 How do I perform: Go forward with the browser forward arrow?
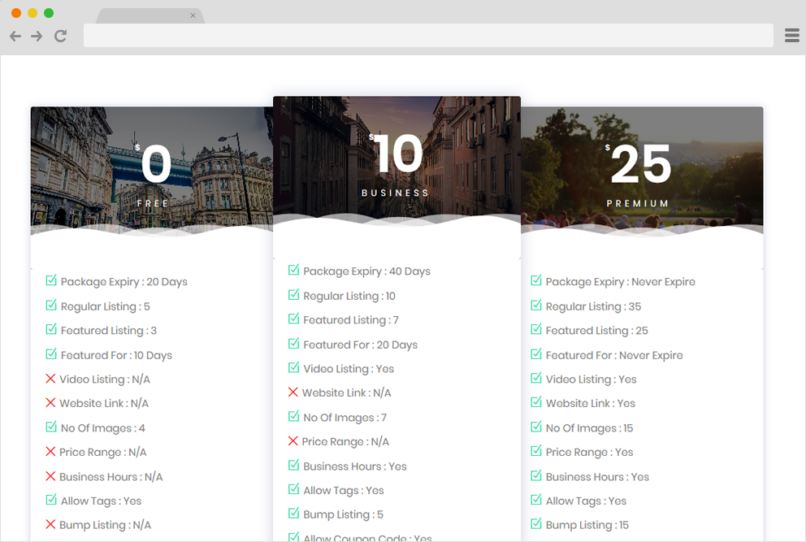[x=37, y=36]
